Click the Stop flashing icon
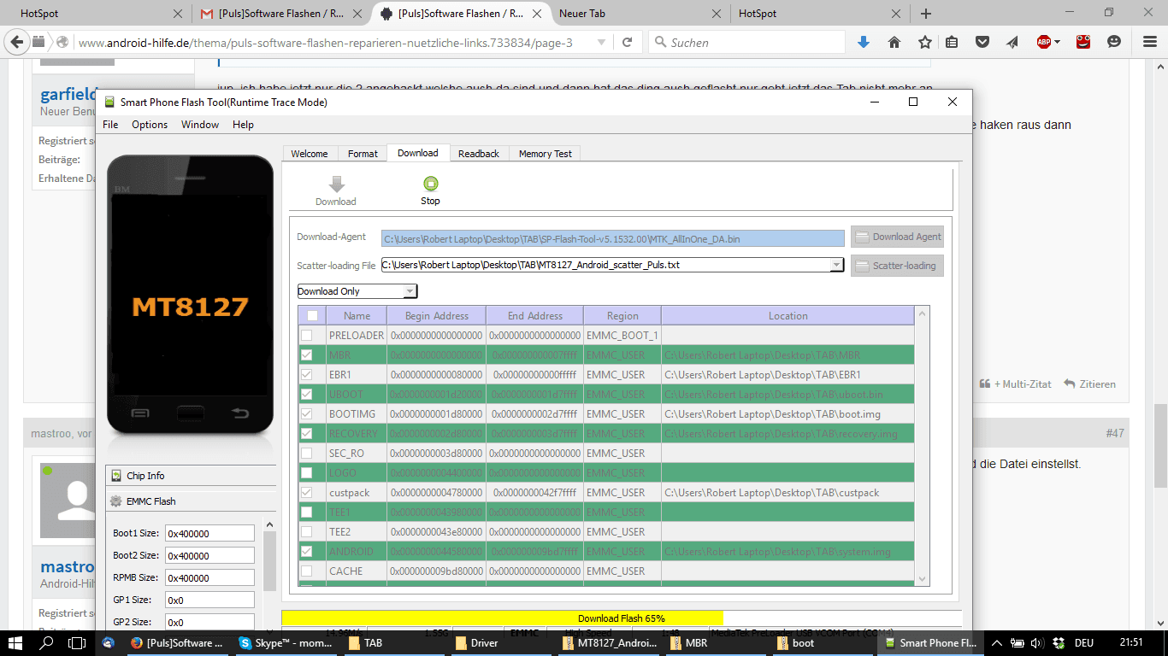 pos(430,183)
